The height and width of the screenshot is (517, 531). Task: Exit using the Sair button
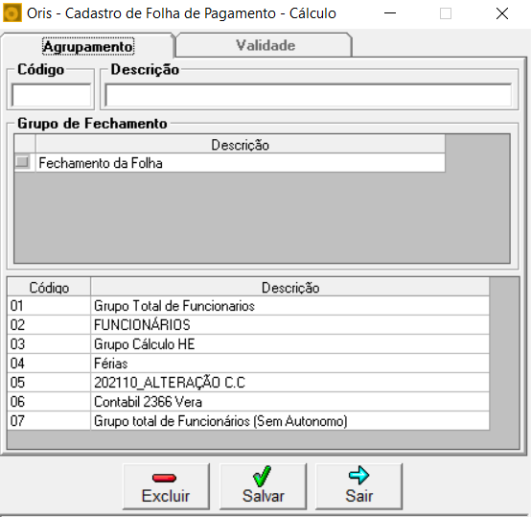point(359,486)
